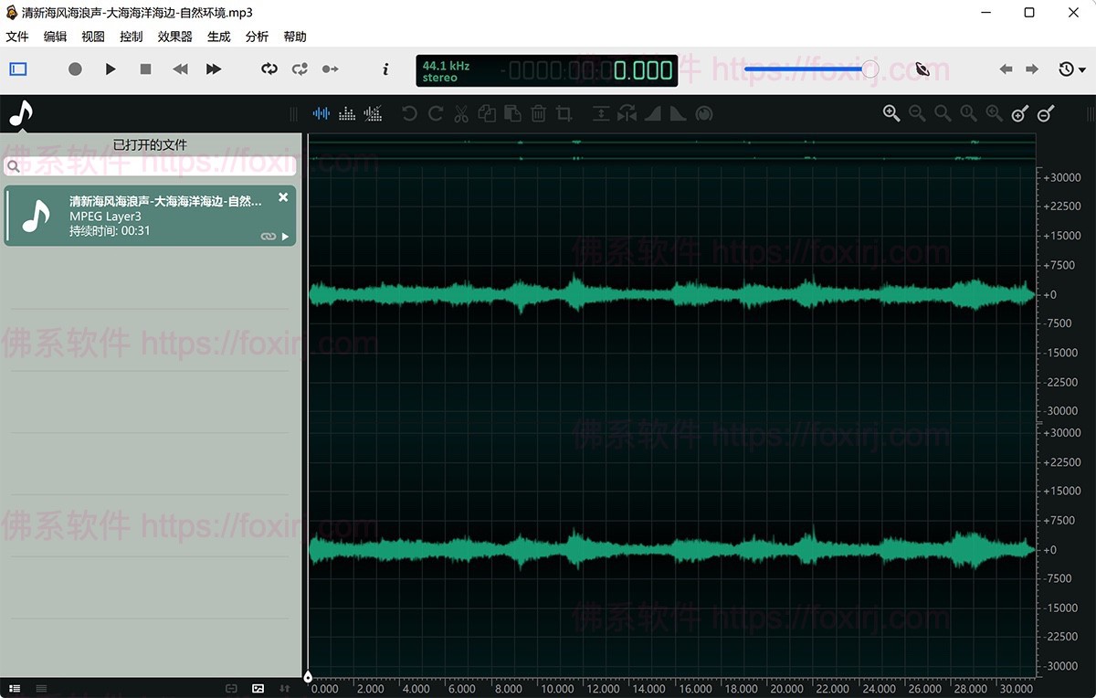Open the 文件 menu
Screen dimensions: 1096x698
(x=17, y=37)
